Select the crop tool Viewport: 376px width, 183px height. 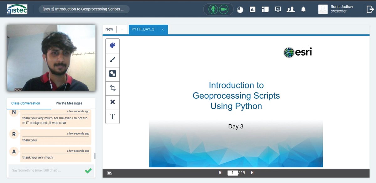[112, 88]
